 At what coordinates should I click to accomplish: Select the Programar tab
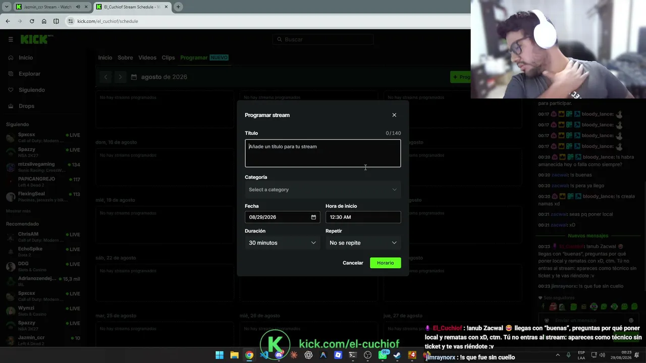click(x=194, y=57)
